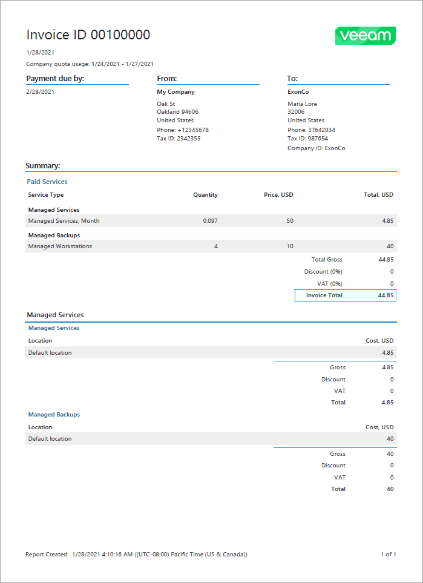Open the blue Managed Backups subsection link
423x583 pixels.
(54, 415)
